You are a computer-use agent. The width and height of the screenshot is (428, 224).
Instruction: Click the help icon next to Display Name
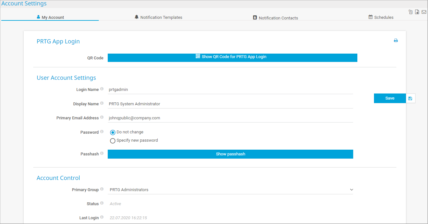[x=102, y=103]
